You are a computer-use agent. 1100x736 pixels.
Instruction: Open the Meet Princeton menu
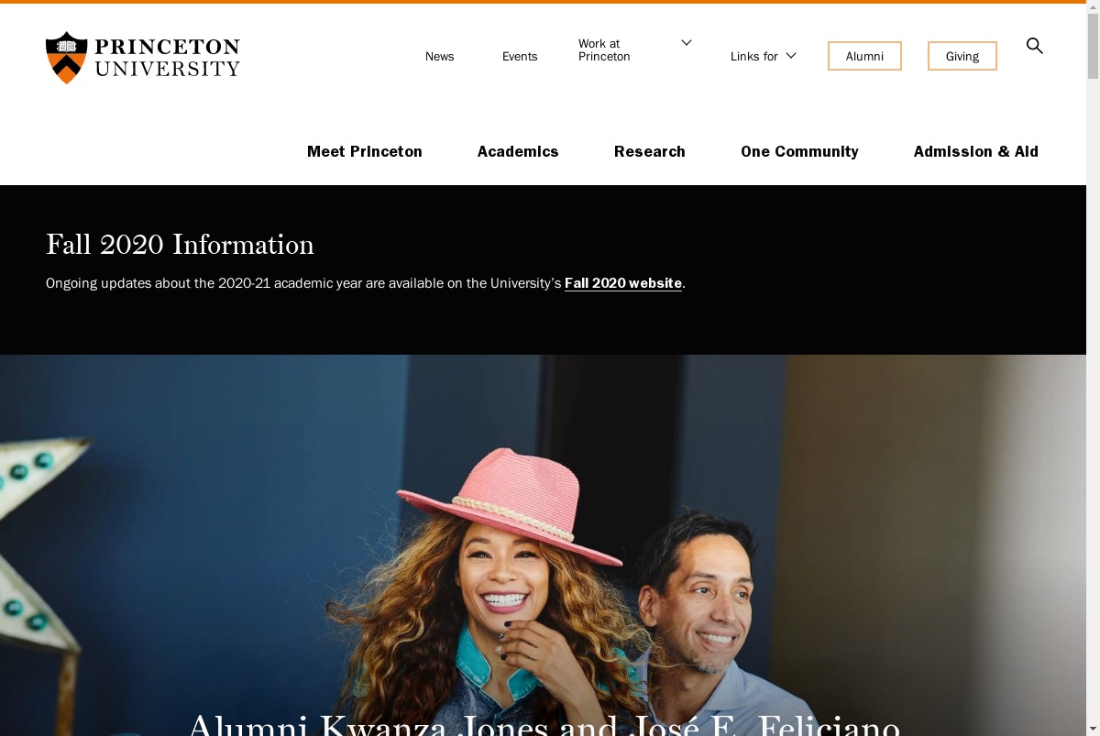pos(365,151)
